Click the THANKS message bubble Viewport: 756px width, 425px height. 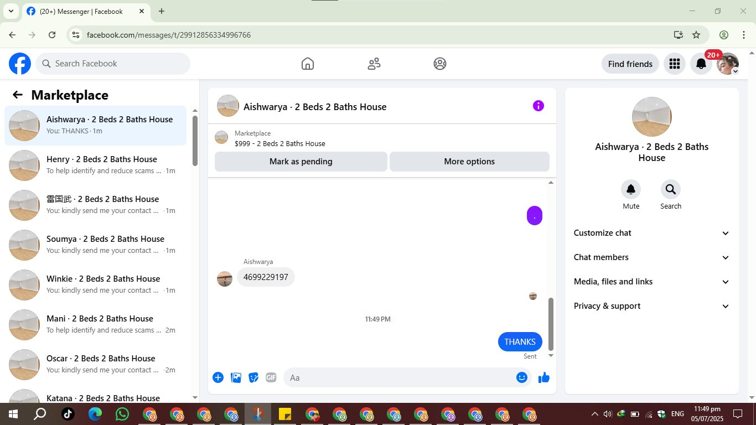pos(520,341)
